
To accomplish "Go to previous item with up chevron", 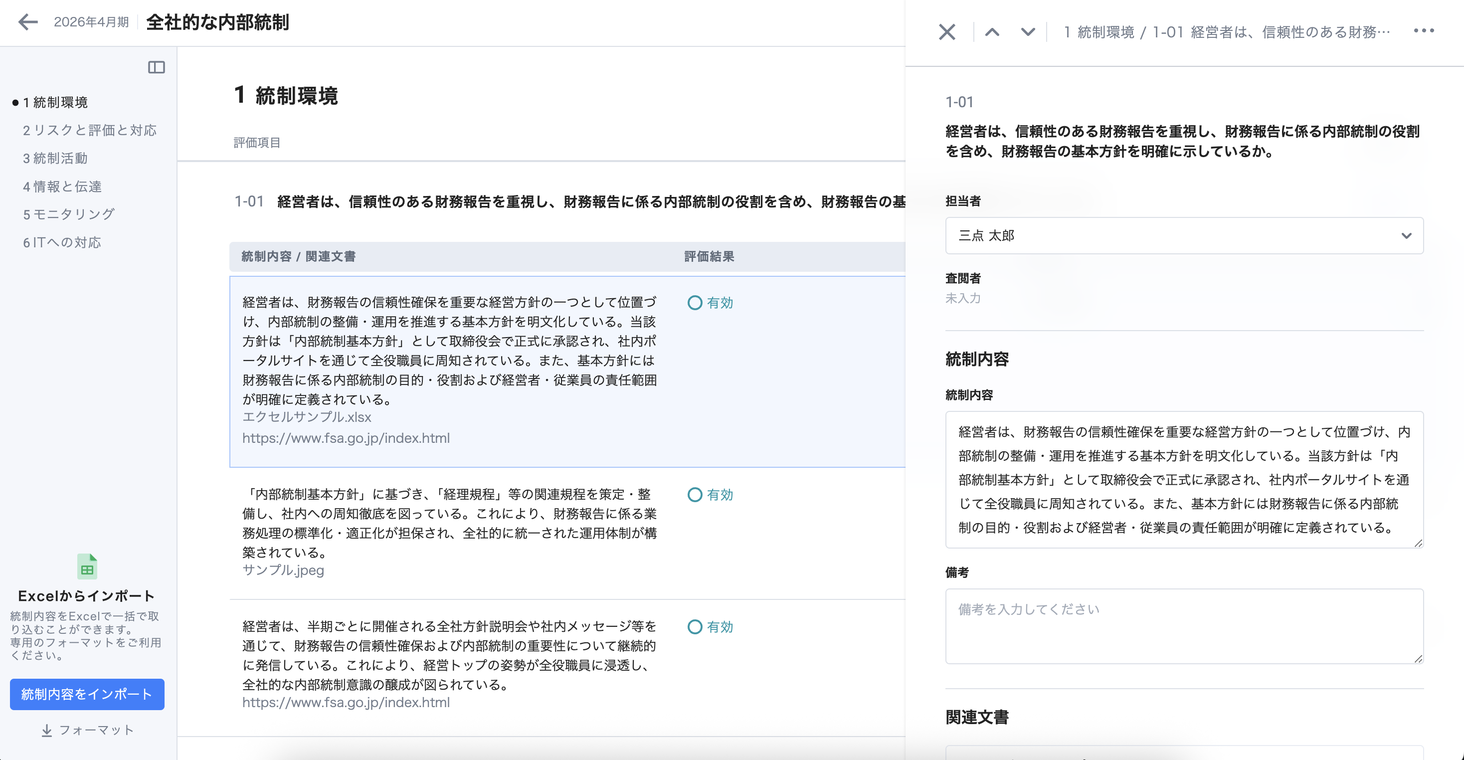I will [992, 32].
